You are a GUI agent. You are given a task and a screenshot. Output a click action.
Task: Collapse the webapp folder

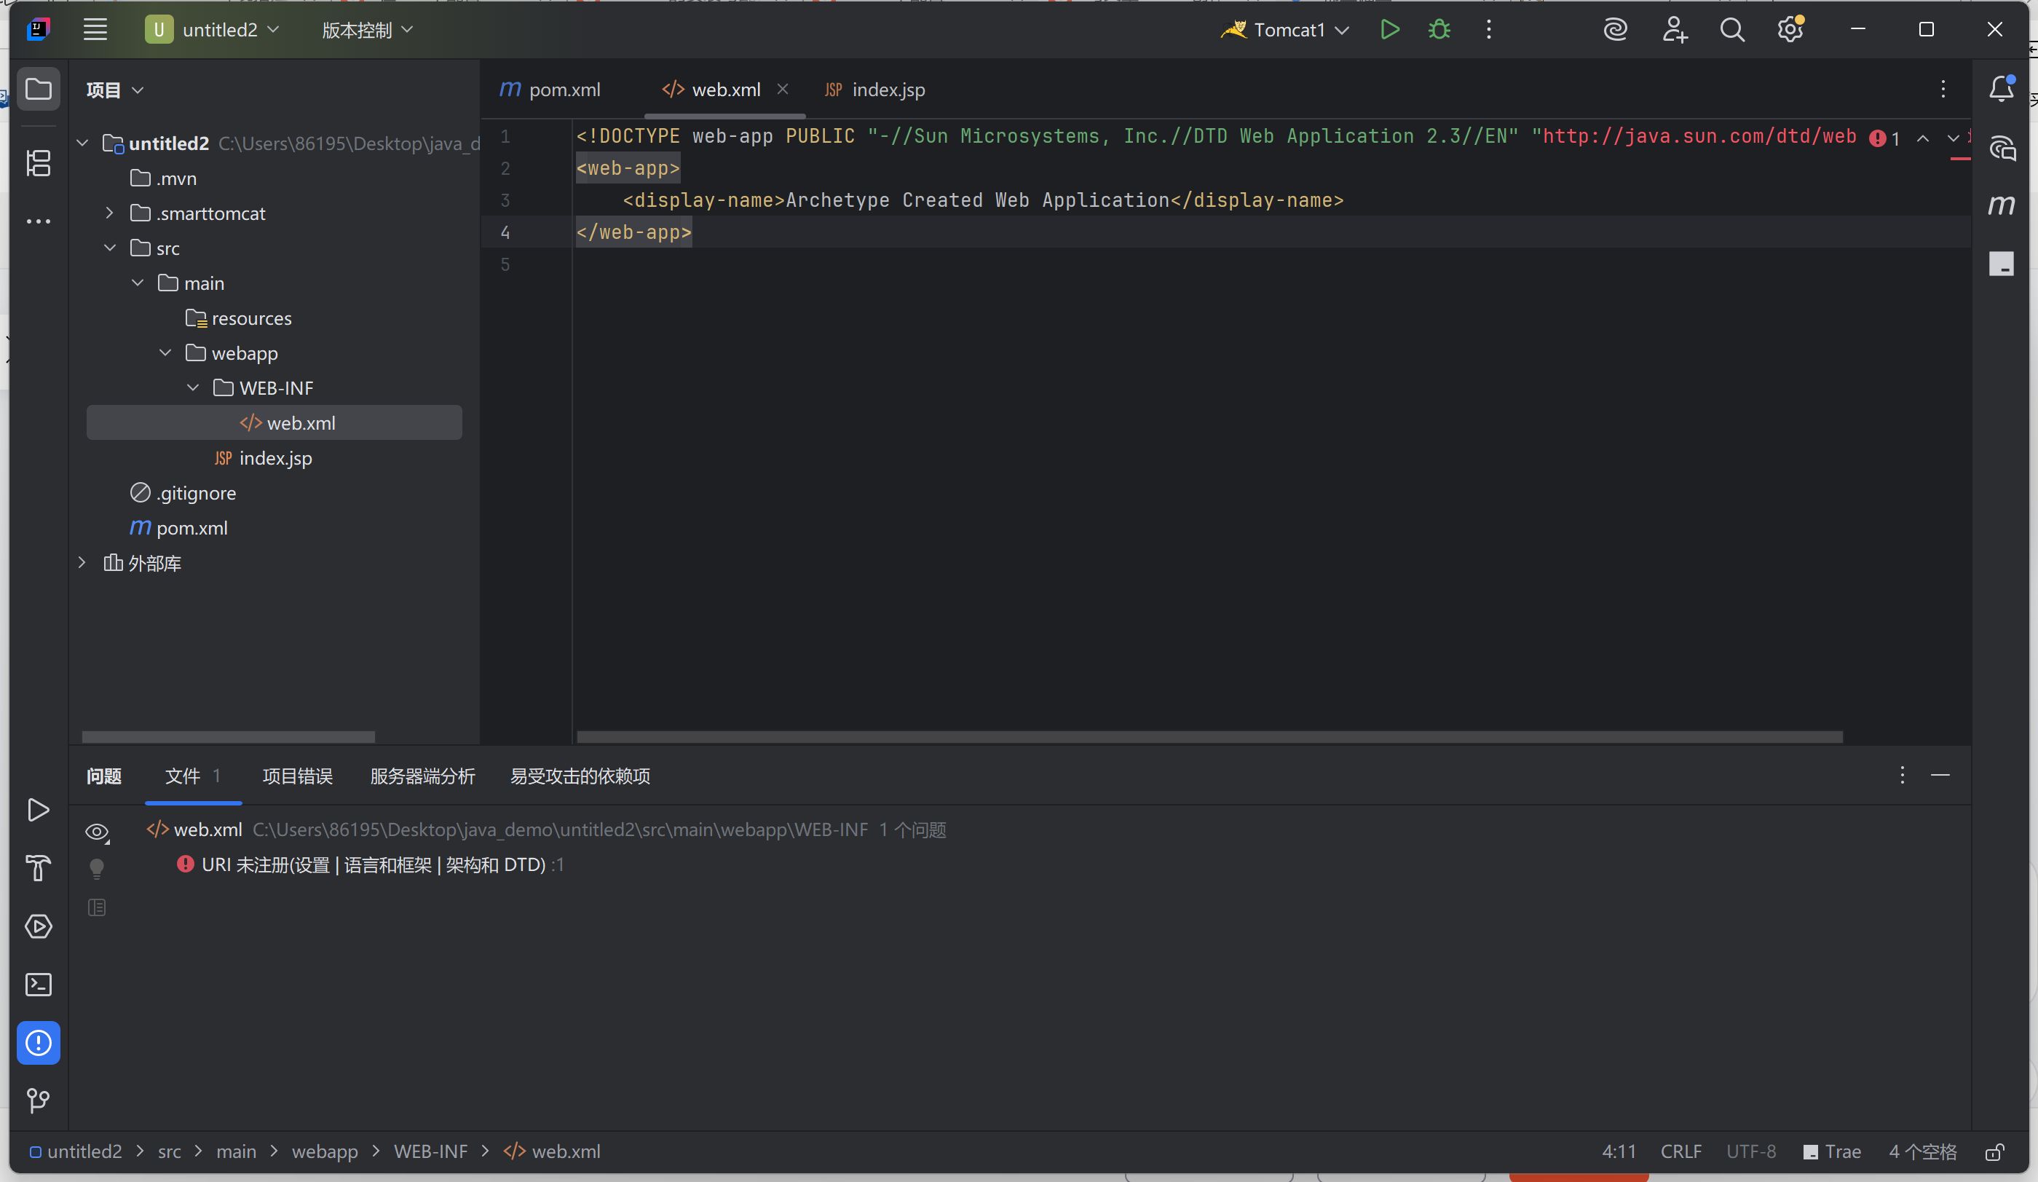click(165, 352)
